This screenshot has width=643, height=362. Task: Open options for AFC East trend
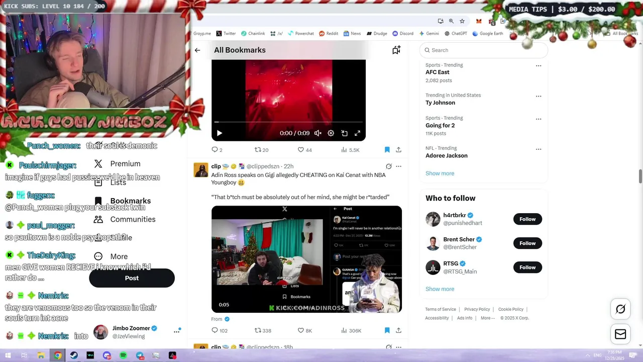tap(539, 66)
